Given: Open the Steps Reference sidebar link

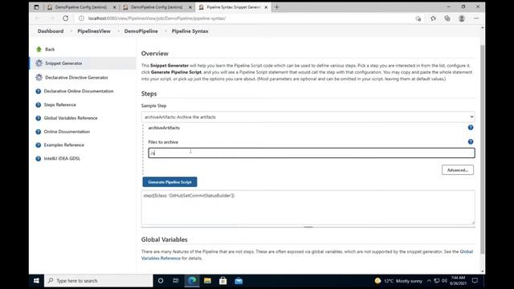Looking at the screenshot, I should (x=60, y=105).
